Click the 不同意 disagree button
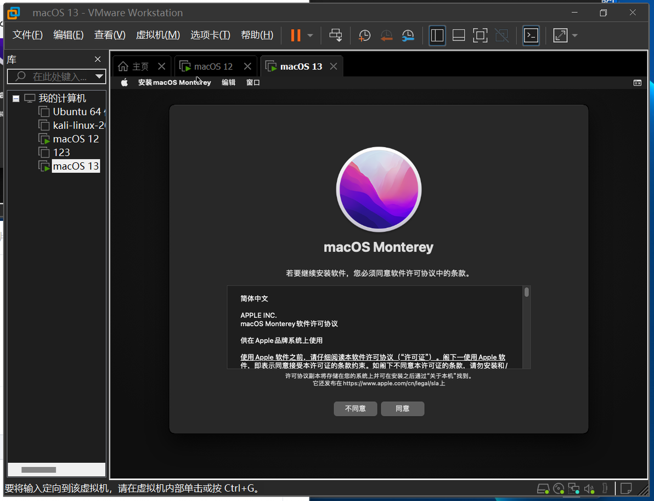The width and height of the screenshot is (654, 501). (x=356, y=408)
